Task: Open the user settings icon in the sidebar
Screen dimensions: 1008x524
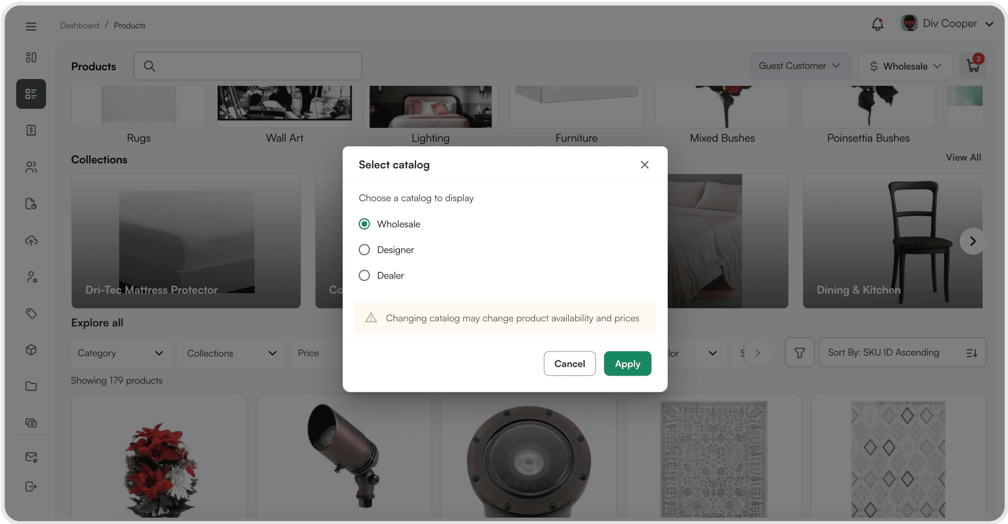Action: [31, 277]
